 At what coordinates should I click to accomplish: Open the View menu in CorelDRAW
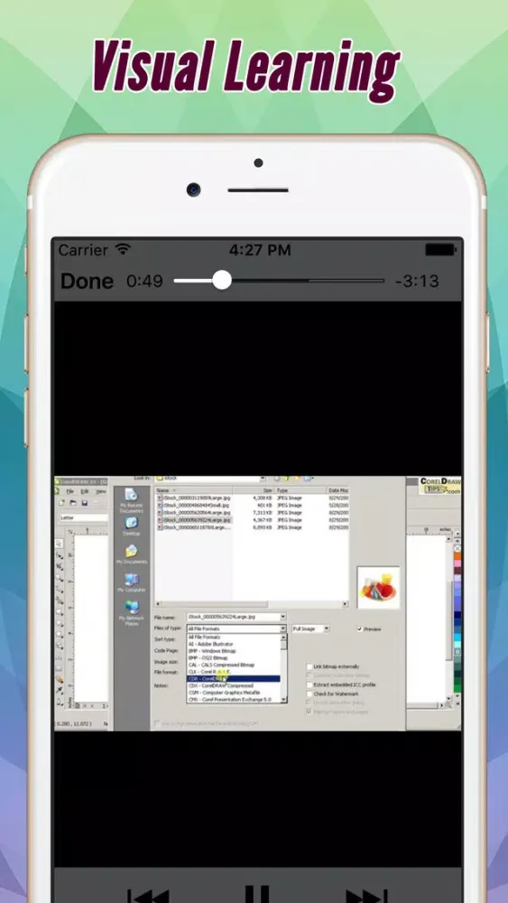coord(100,491)
